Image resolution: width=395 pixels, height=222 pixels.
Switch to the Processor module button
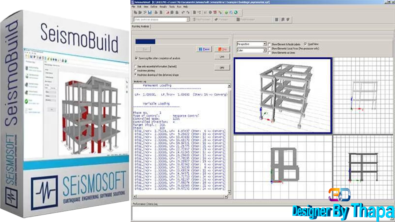coord(222,19)
